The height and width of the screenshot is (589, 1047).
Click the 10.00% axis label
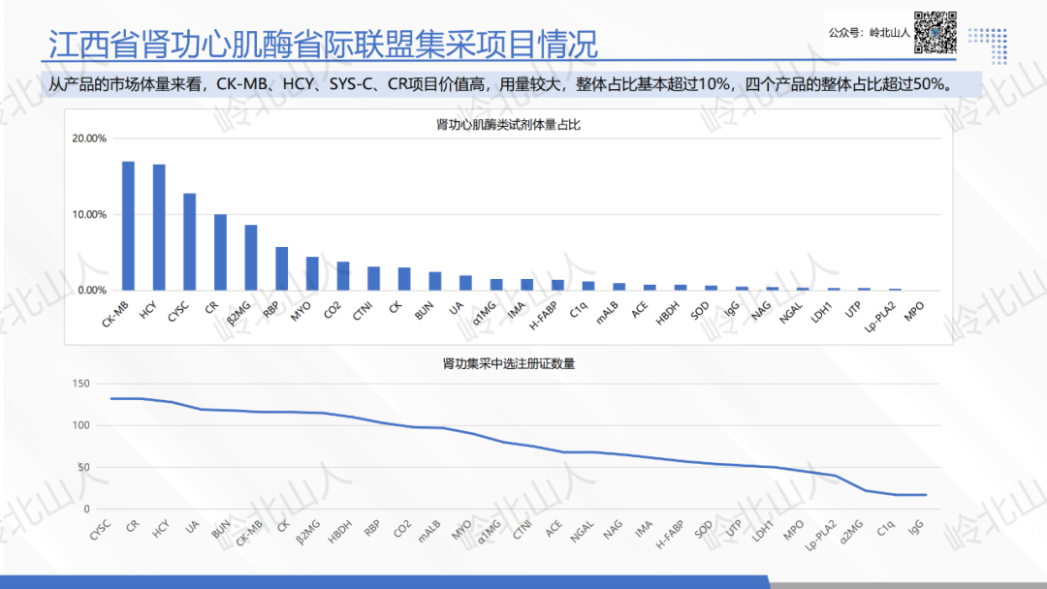[x=89, y=214]
